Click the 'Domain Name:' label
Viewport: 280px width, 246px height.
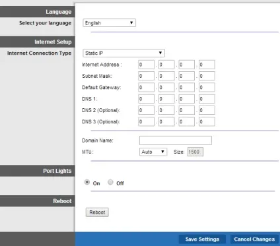pos(98,140)
